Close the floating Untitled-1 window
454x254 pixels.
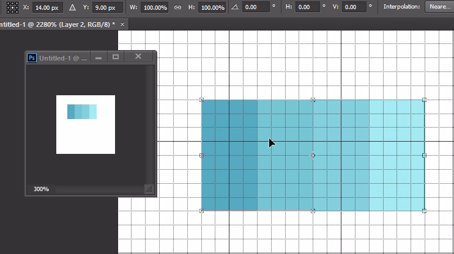pyautogui.click(x=138, y=57)
